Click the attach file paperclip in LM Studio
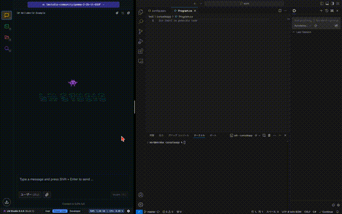Screen dimensions: 342x214 tap(47, 195)
